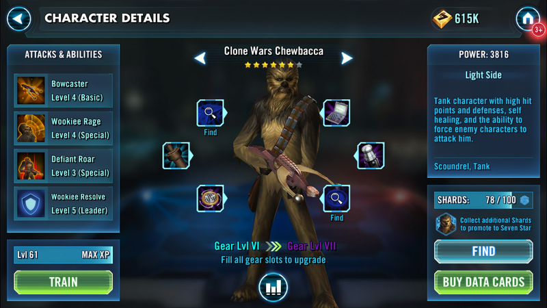This screenshot has height=308, width=547.
Task: Select the round purple disc gear slot
Action: (x=211, y=198)
